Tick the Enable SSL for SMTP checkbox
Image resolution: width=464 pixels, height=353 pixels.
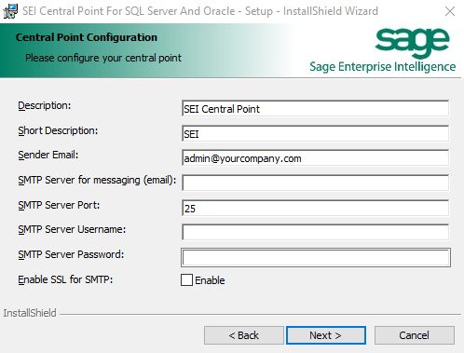tap(186, 280)
